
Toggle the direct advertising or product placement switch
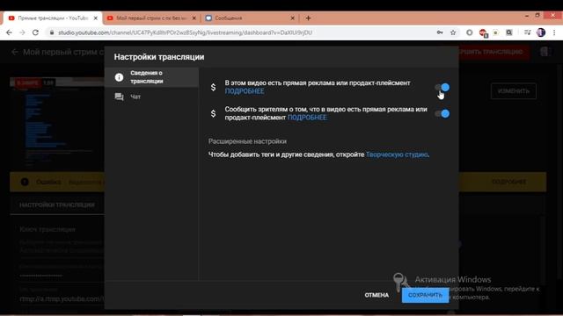tap(442, 88)
